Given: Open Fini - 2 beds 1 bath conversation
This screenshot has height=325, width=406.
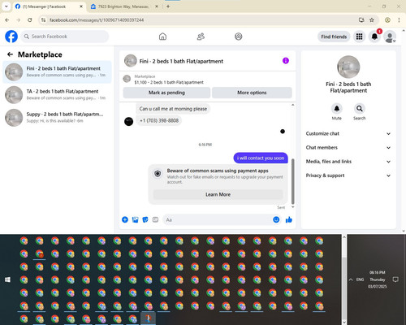Looking at the screenshot, I should pos(57,72).
